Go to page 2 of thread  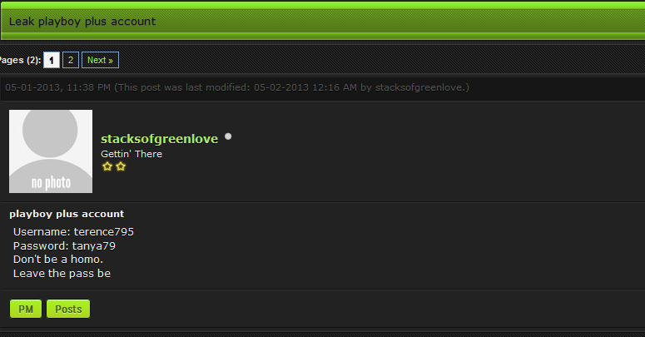pyautogui.click(x=71, y=60)
